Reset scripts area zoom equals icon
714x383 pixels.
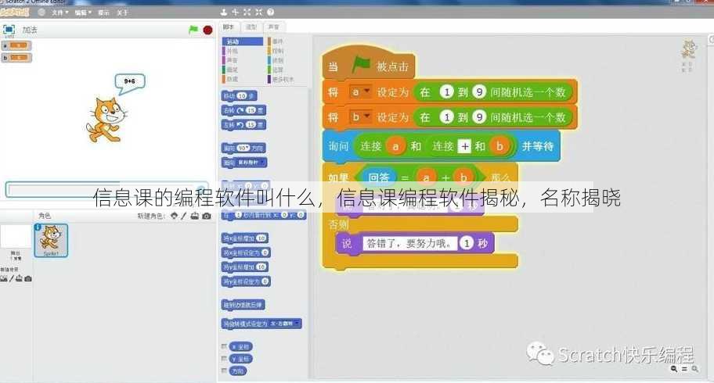tap(684, 369)
